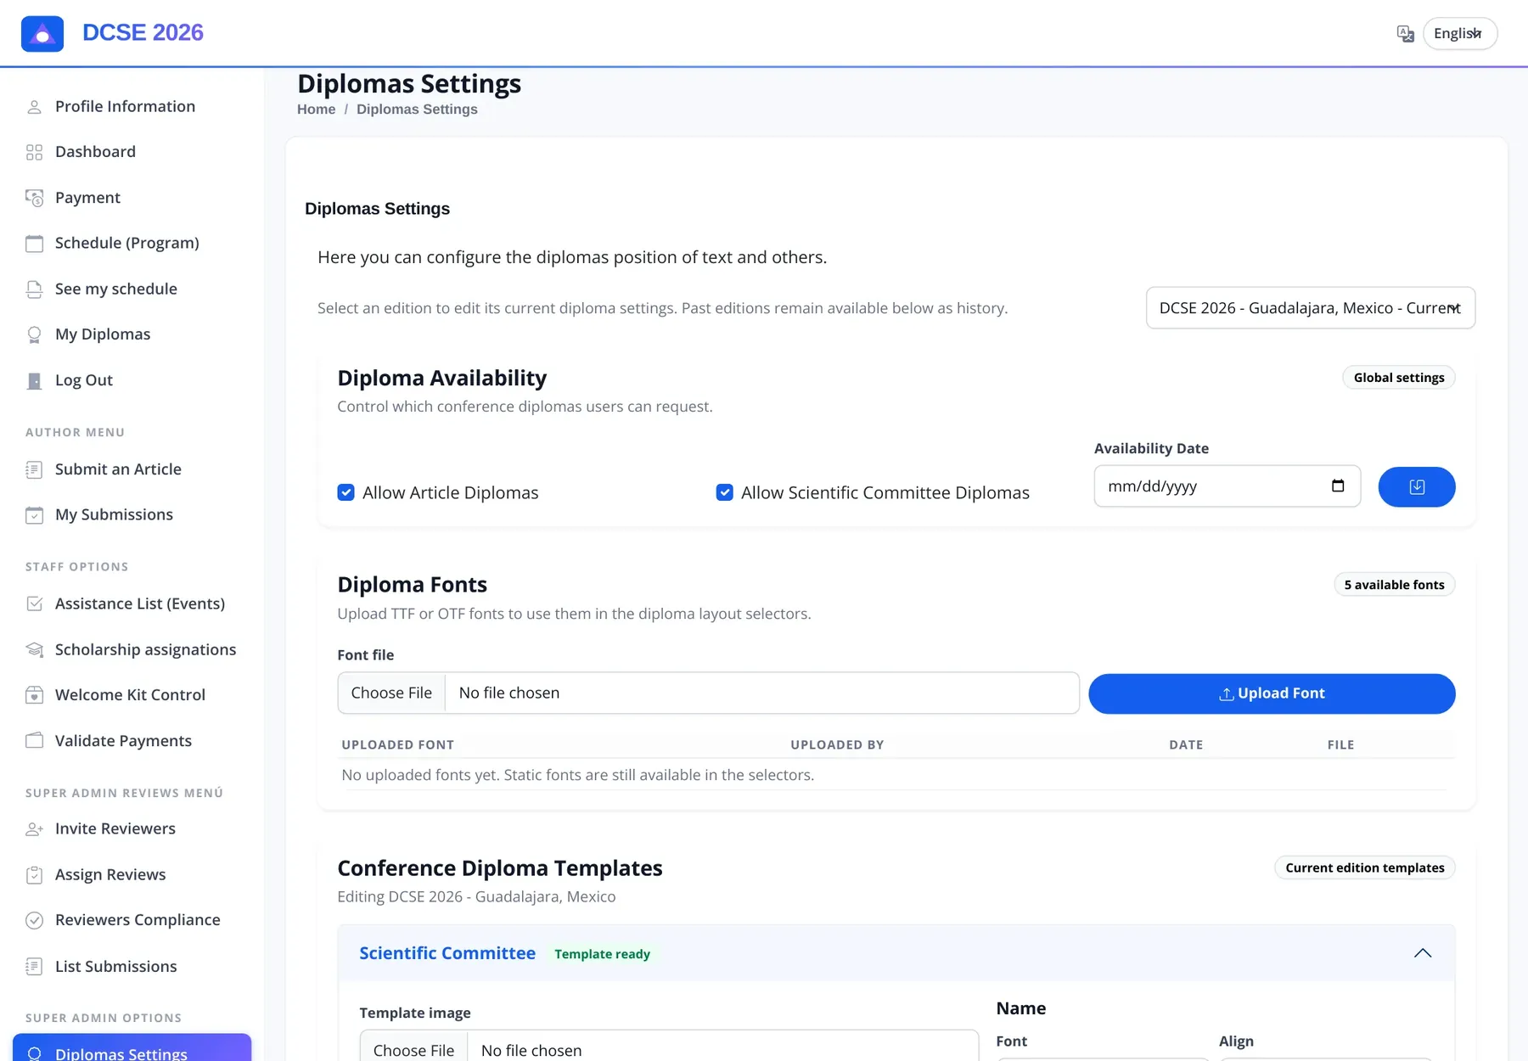Click the Scholarship assignations graduation cap icon
1528x1061 pixels.
34,649
